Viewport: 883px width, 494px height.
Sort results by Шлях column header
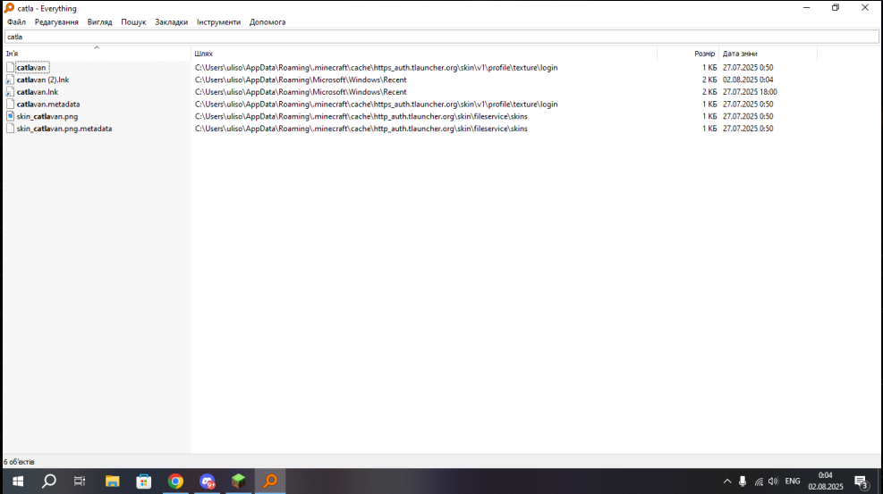coord(424,54)
